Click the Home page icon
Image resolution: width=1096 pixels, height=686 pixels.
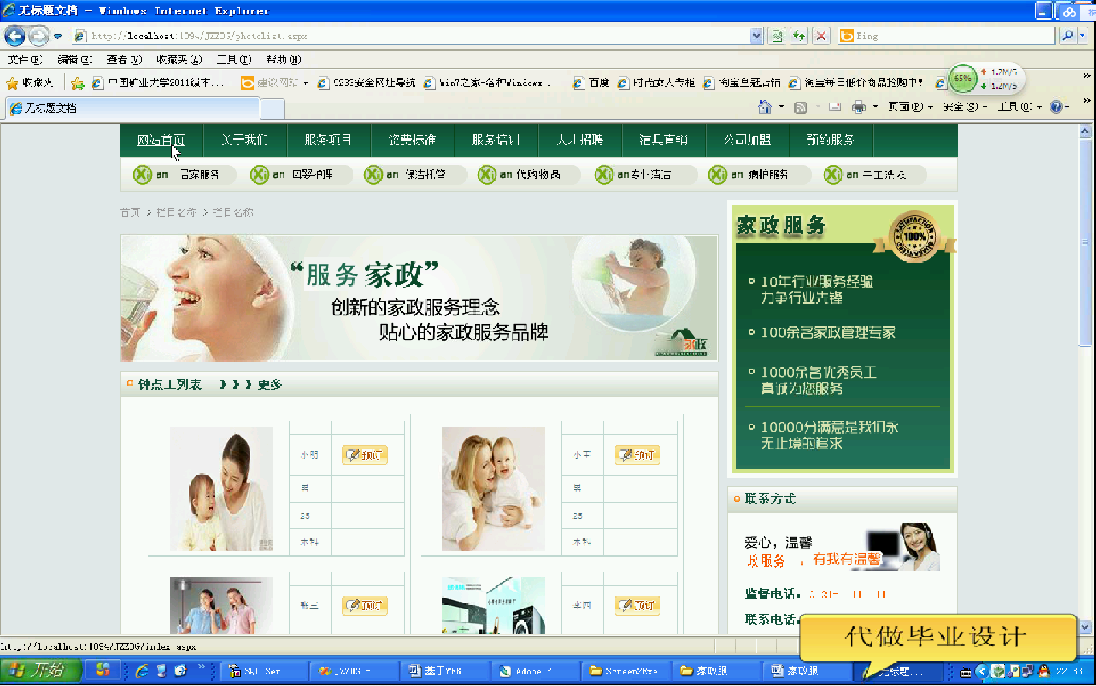click(764, 107)
